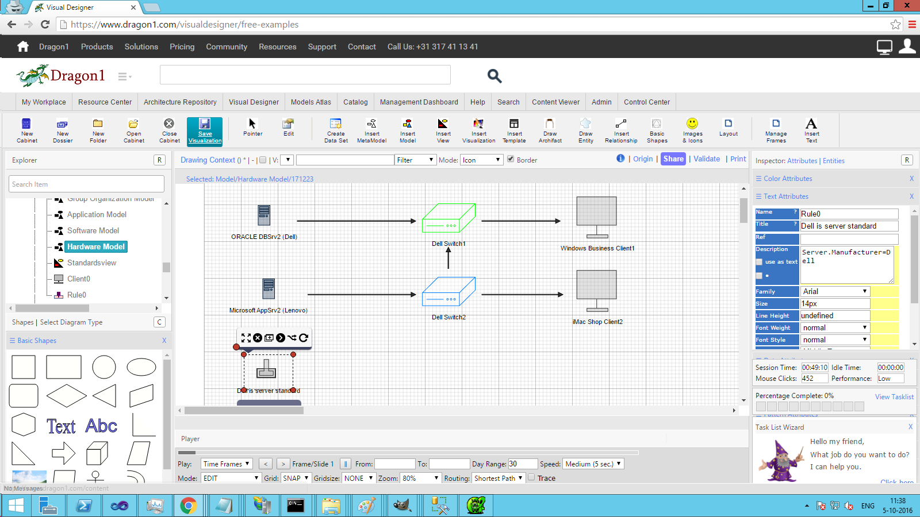
Task: Click the Insert View icon
Action: pos(443,130)
